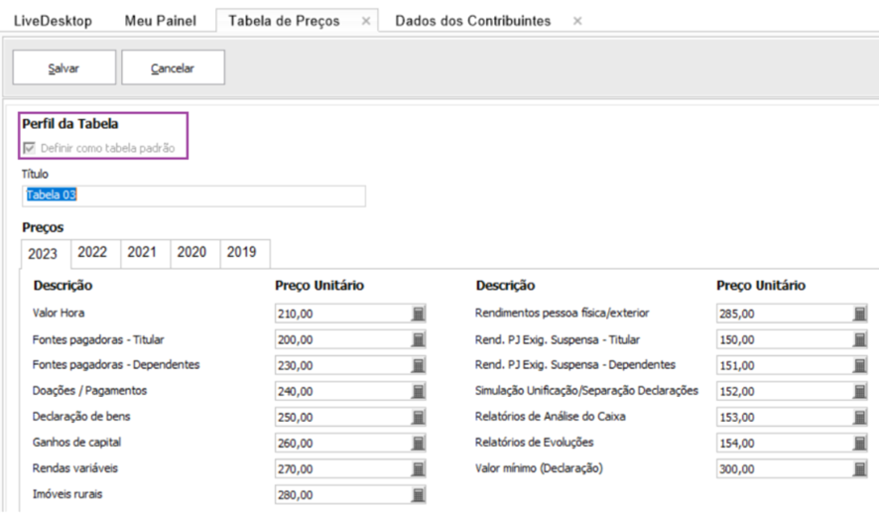This screenshot has width=879, height=518.
Task: Close the Tabela de Preços tab
Action: 366,21
